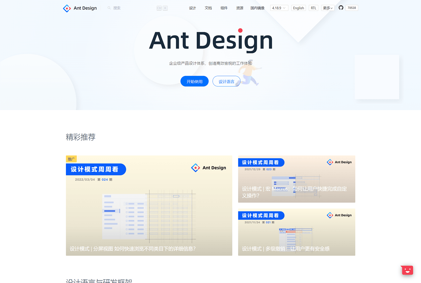The image size is (421, 283).
Task: Open the 文档 menu item
Action: tap(208, 8)
